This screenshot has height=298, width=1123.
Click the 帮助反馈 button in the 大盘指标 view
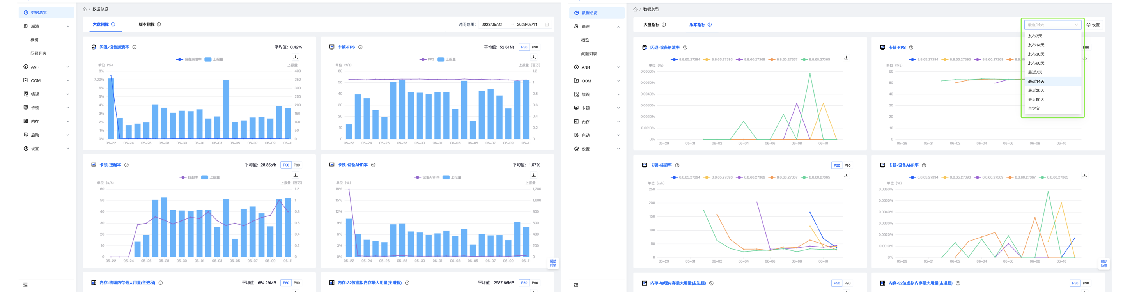coord(553,263)
